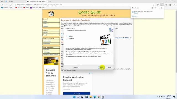Open the browser profile icon
This screenshot has width=177, height=99.
coord(170,5)
